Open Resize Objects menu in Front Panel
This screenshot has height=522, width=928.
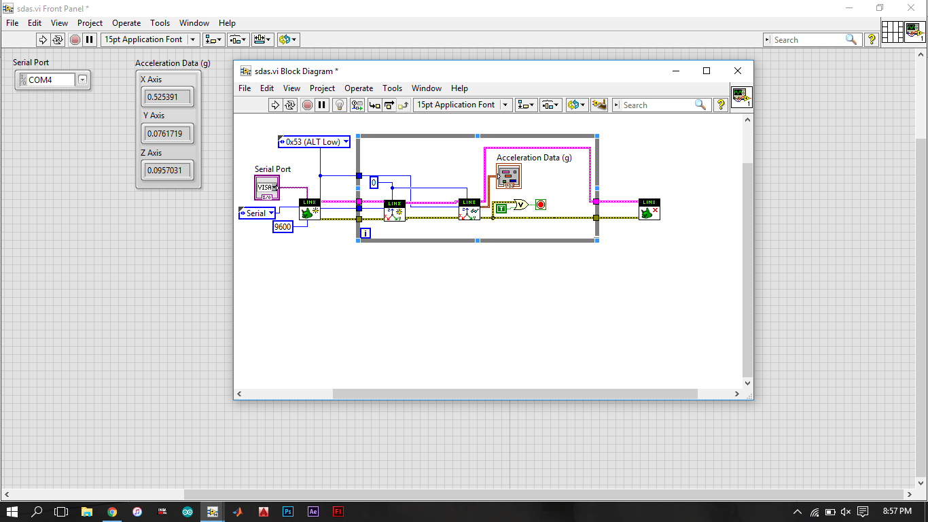click(x=263, y=39)
